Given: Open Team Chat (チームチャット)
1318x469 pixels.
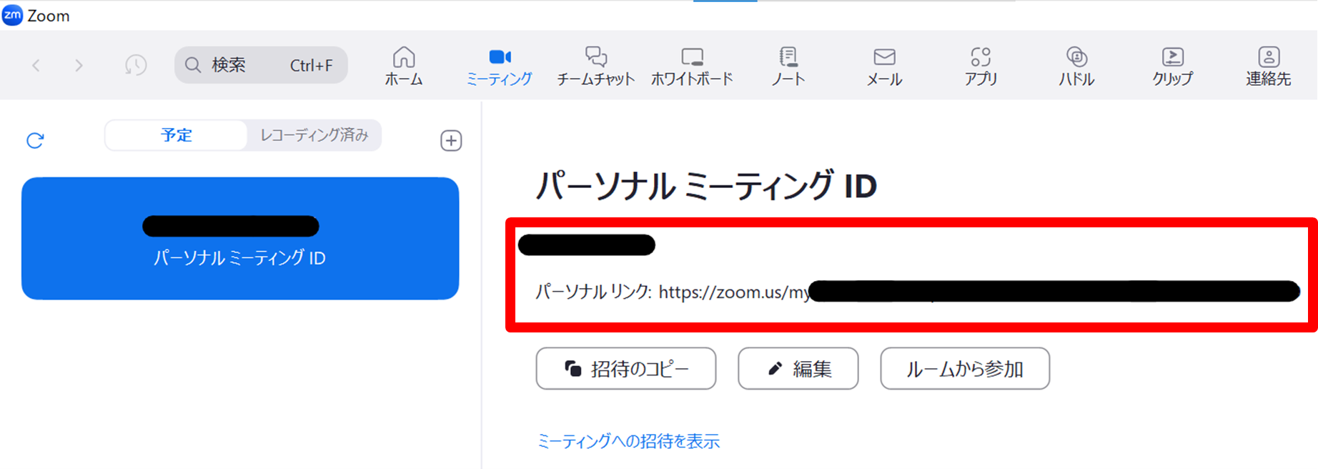Looking at the screenshot, I should 595,66.
